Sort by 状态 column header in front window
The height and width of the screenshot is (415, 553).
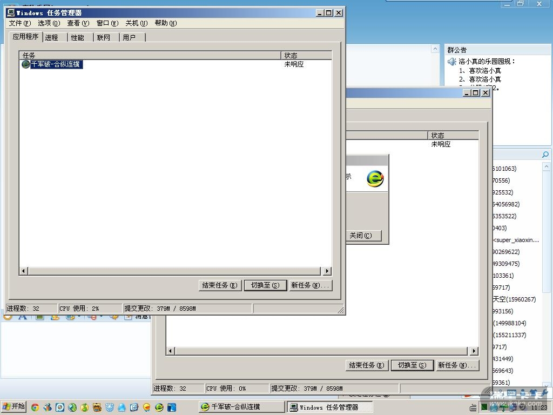[306, 56]
